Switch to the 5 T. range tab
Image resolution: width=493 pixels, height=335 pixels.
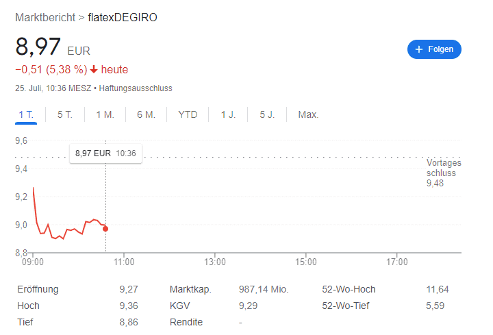tap(65, 114)
